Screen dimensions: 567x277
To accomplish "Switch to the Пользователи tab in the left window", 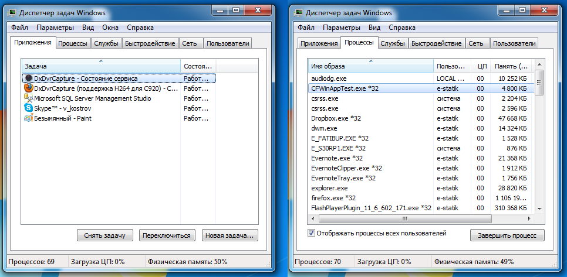I will tap(228, 44).
